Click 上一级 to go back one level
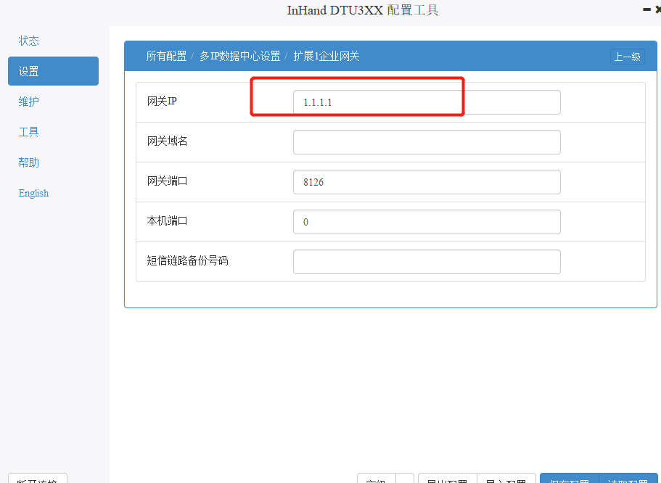The width and height of the screenshot is (661, 483). click(627, 56)
